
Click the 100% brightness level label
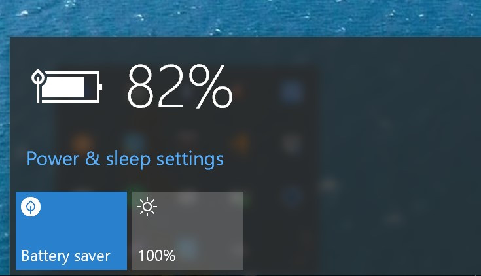pyautogui.click(x=157, y=256)
